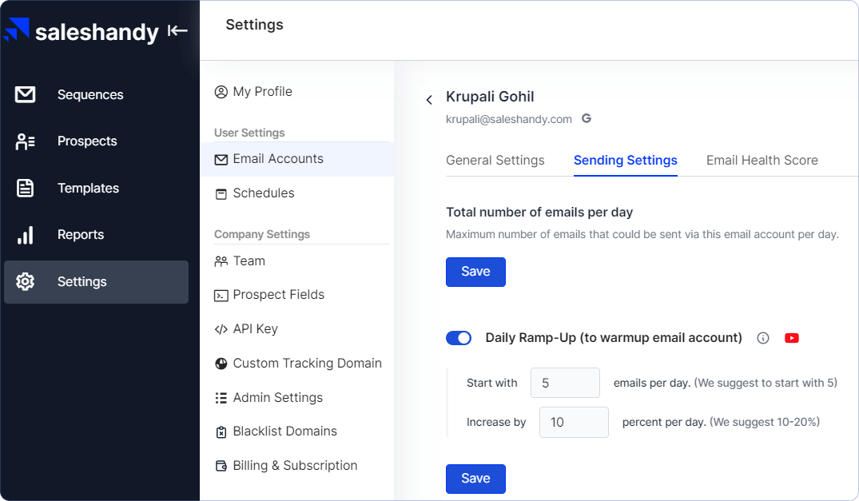Click the Admin Settings list icon
This screenshot has width=859, height=501.
click(221, 398)
